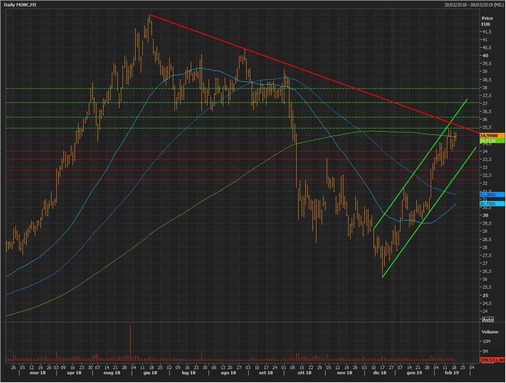The image size is (506, 383).
Task: Select the dashed red 34 support line
Action: (242, 151)
